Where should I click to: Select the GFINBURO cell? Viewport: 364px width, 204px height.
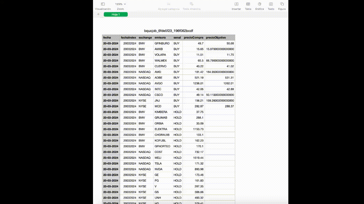tap(163, 43)
